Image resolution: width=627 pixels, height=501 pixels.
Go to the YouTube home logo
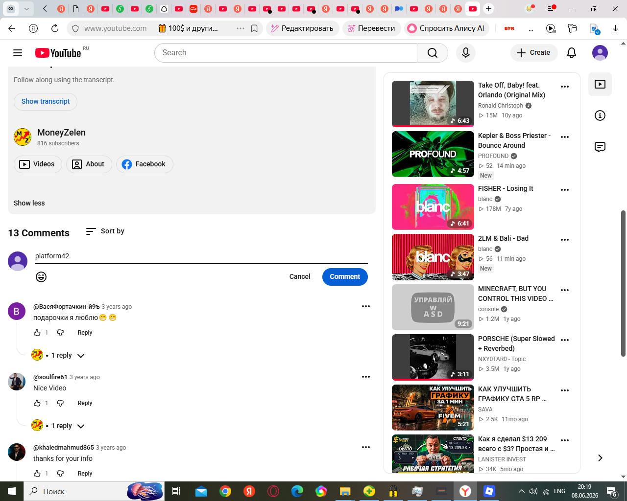(58, 53)
